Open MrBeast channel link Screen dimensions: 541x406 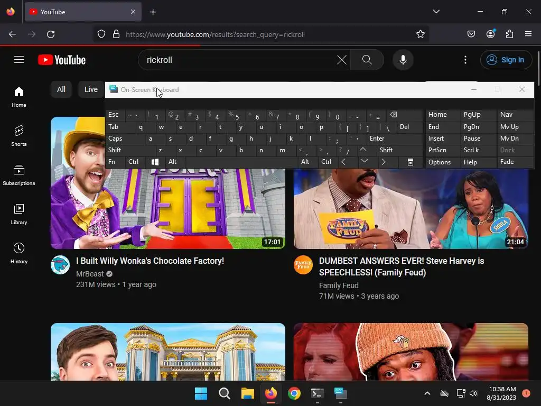(90, 274)
